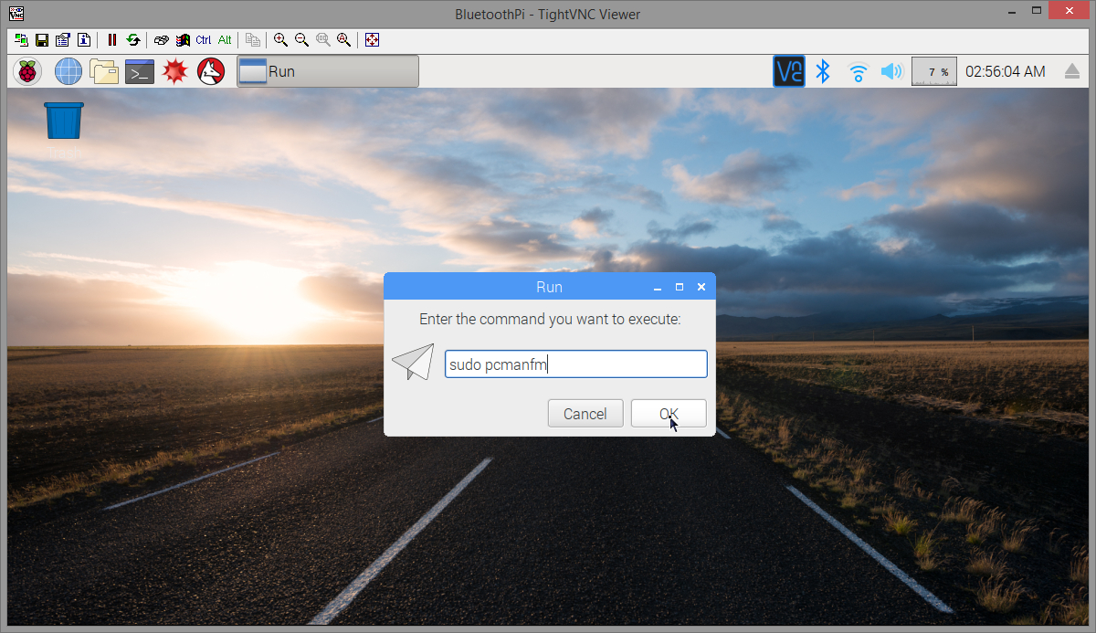The width and height of the screenshot is (1096, 633).
Task: Click the Zoom In magnifier icon
Action: (x=281, y=40)
